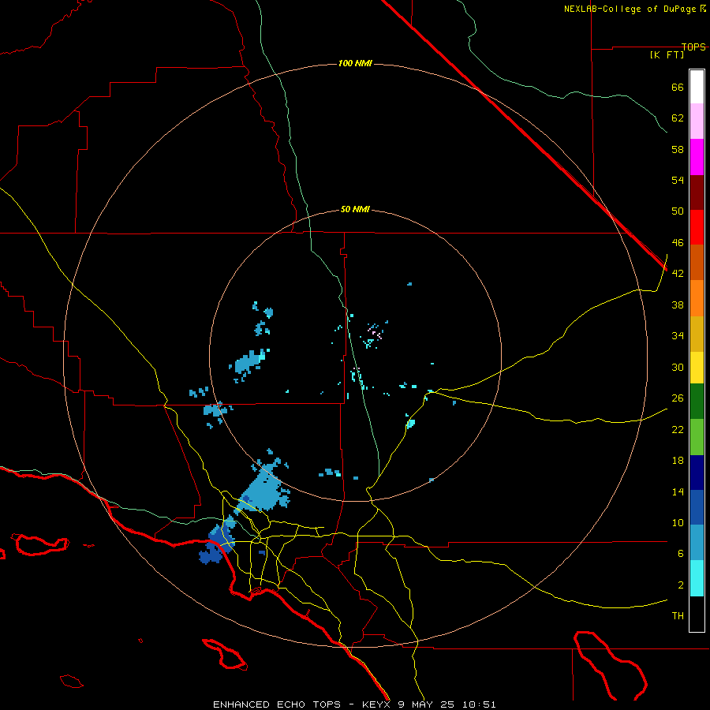Viewport: 710px width, 710px height.
Task: Click the white swatch in the legend
Action: [x=697, y=87]
